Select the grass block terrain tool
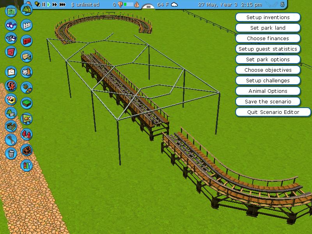This screenshot has height=234, width=312. (27, 103)
